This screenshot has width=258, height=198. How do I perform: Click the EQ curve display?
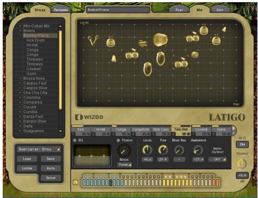(x=92, y=156)
